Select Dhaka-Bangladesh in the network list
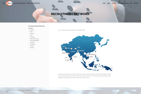Screen dimensions: 141x94 pyautogui.click(x=34, y=41)
